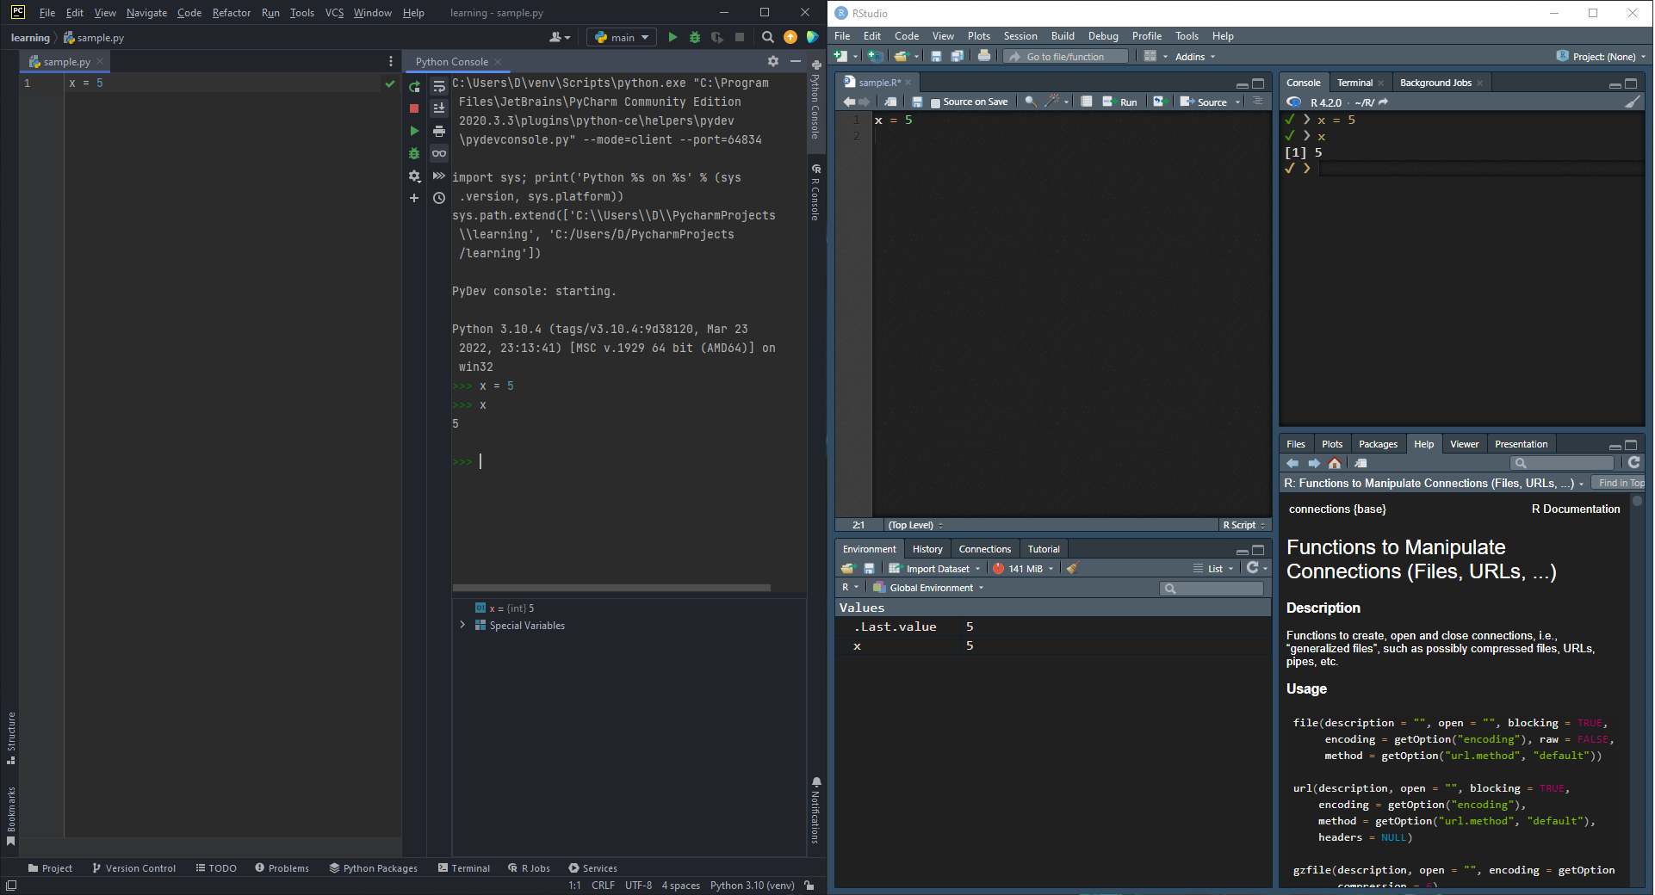1655x895 pixels.
Task: Maximize the RStudio Environment pane
Action: [1258, 550]
